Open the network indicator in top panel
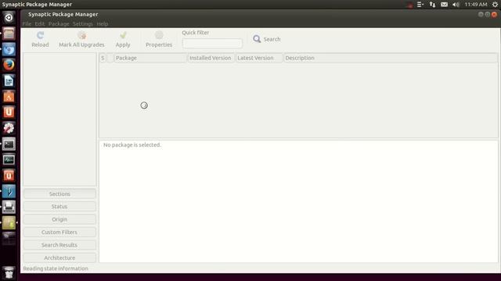The width and height of the screenshot is (501, 281). [432, 5]
